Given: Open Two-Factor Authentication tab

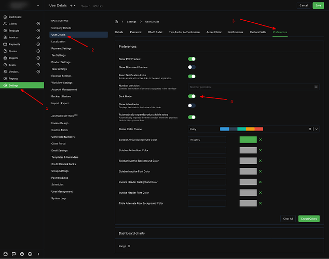Looking at the screenshot, I should [184, 32].
